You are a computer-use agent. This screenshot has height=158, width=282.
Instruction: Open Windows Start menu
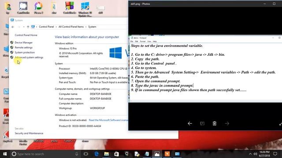click(x=5, y=154)
